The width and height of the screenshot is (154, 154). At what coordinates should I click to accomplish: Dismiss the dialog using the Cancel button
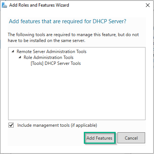(131, 138)
